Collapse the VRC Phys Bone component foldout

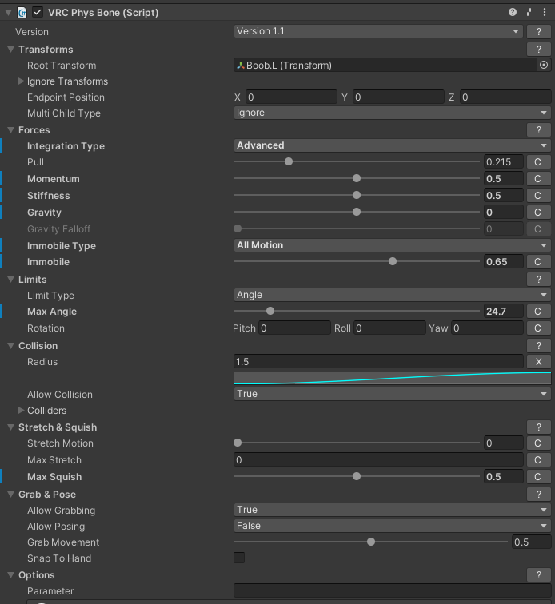(9, 12)
